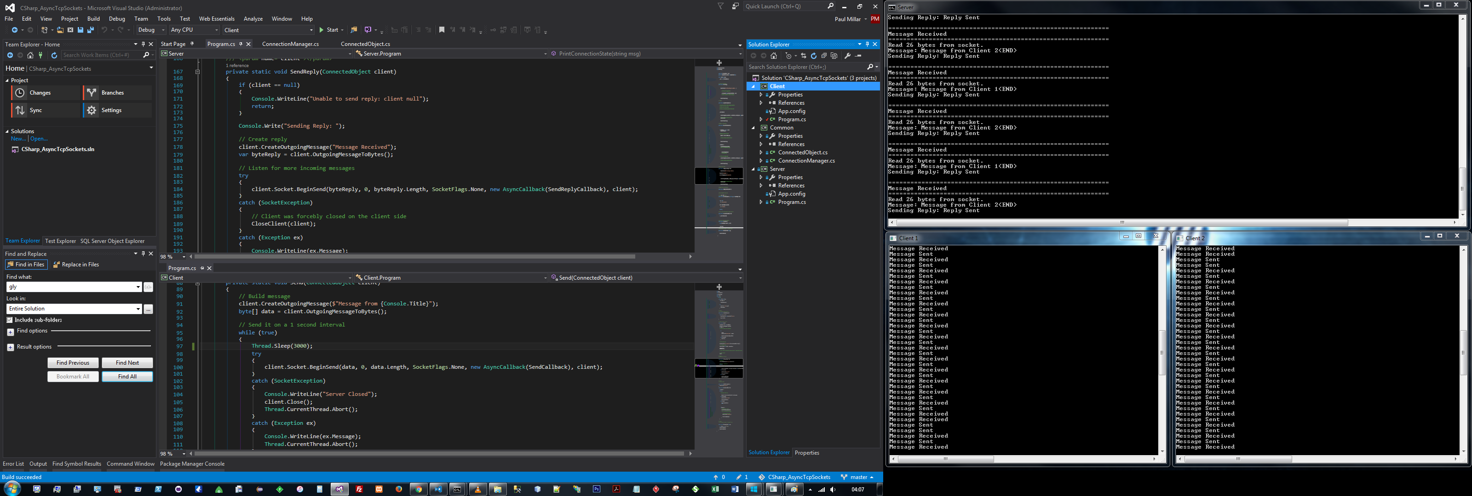Open the Any CPU platform dropdown

[194, 30]
